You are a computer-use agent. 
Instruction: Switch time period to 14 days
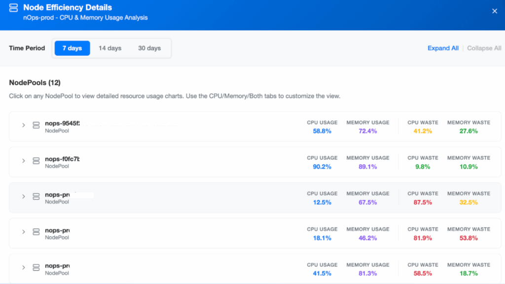tap(110, 48)
